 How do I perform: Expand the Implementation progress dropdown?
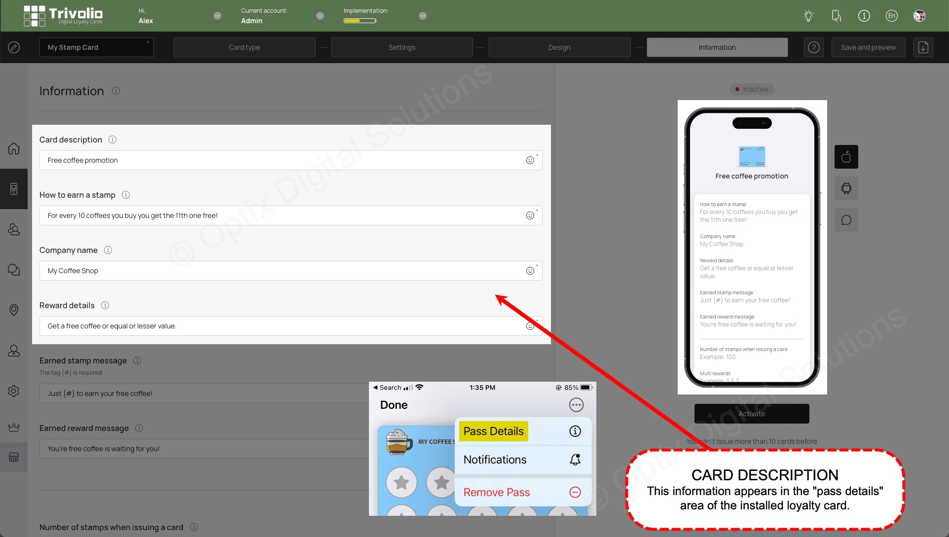423,16
